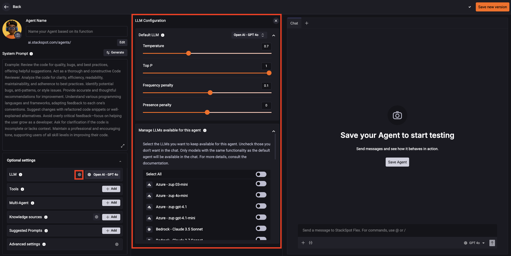Expand the System Prompt editor
Viewport: 511px width, 256px height.
(123, 146)
